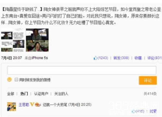Select the 全部 comments tab
Image resolution: width=162 pixels, height=117 pixels.
(x=10, y=94)
